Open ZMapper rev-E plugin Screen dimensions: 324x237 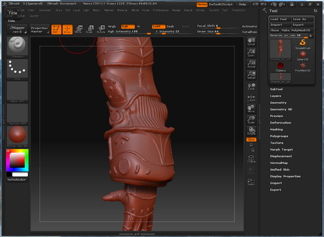coord(17,29)
